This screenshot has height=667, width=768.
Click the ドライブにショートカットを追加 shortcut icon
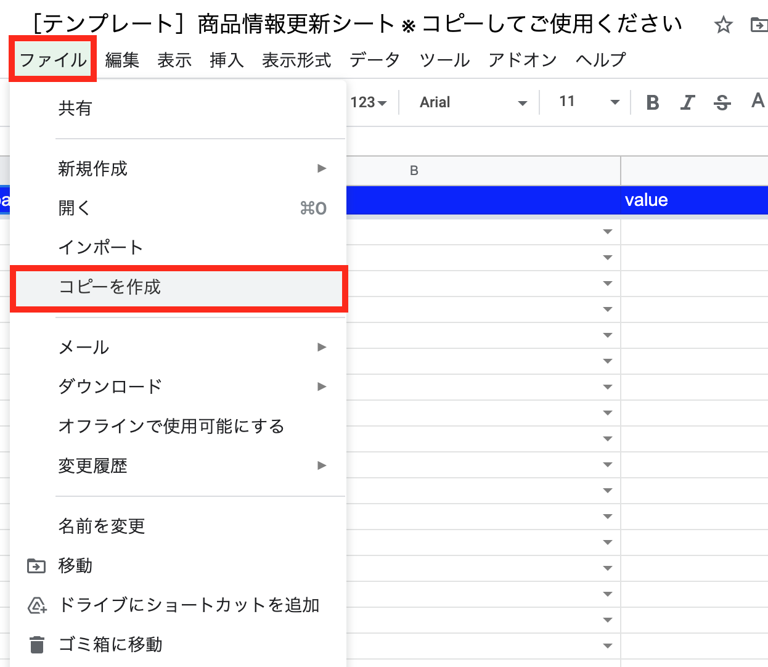pos(37,605)
